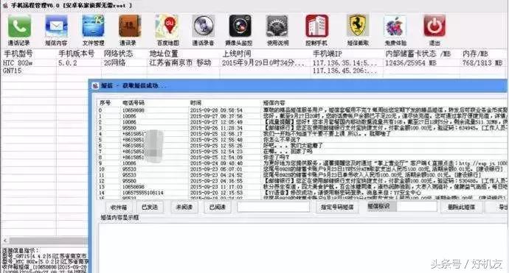Show the 收件箱 inbox messages
Screen dimensions: 509x273
118,208
